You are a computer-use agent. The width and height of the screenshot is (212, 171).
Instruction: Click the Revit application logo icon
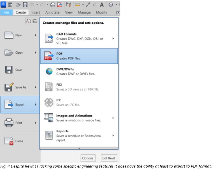tap(3, 4)
